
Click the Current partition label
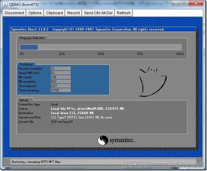30,117
